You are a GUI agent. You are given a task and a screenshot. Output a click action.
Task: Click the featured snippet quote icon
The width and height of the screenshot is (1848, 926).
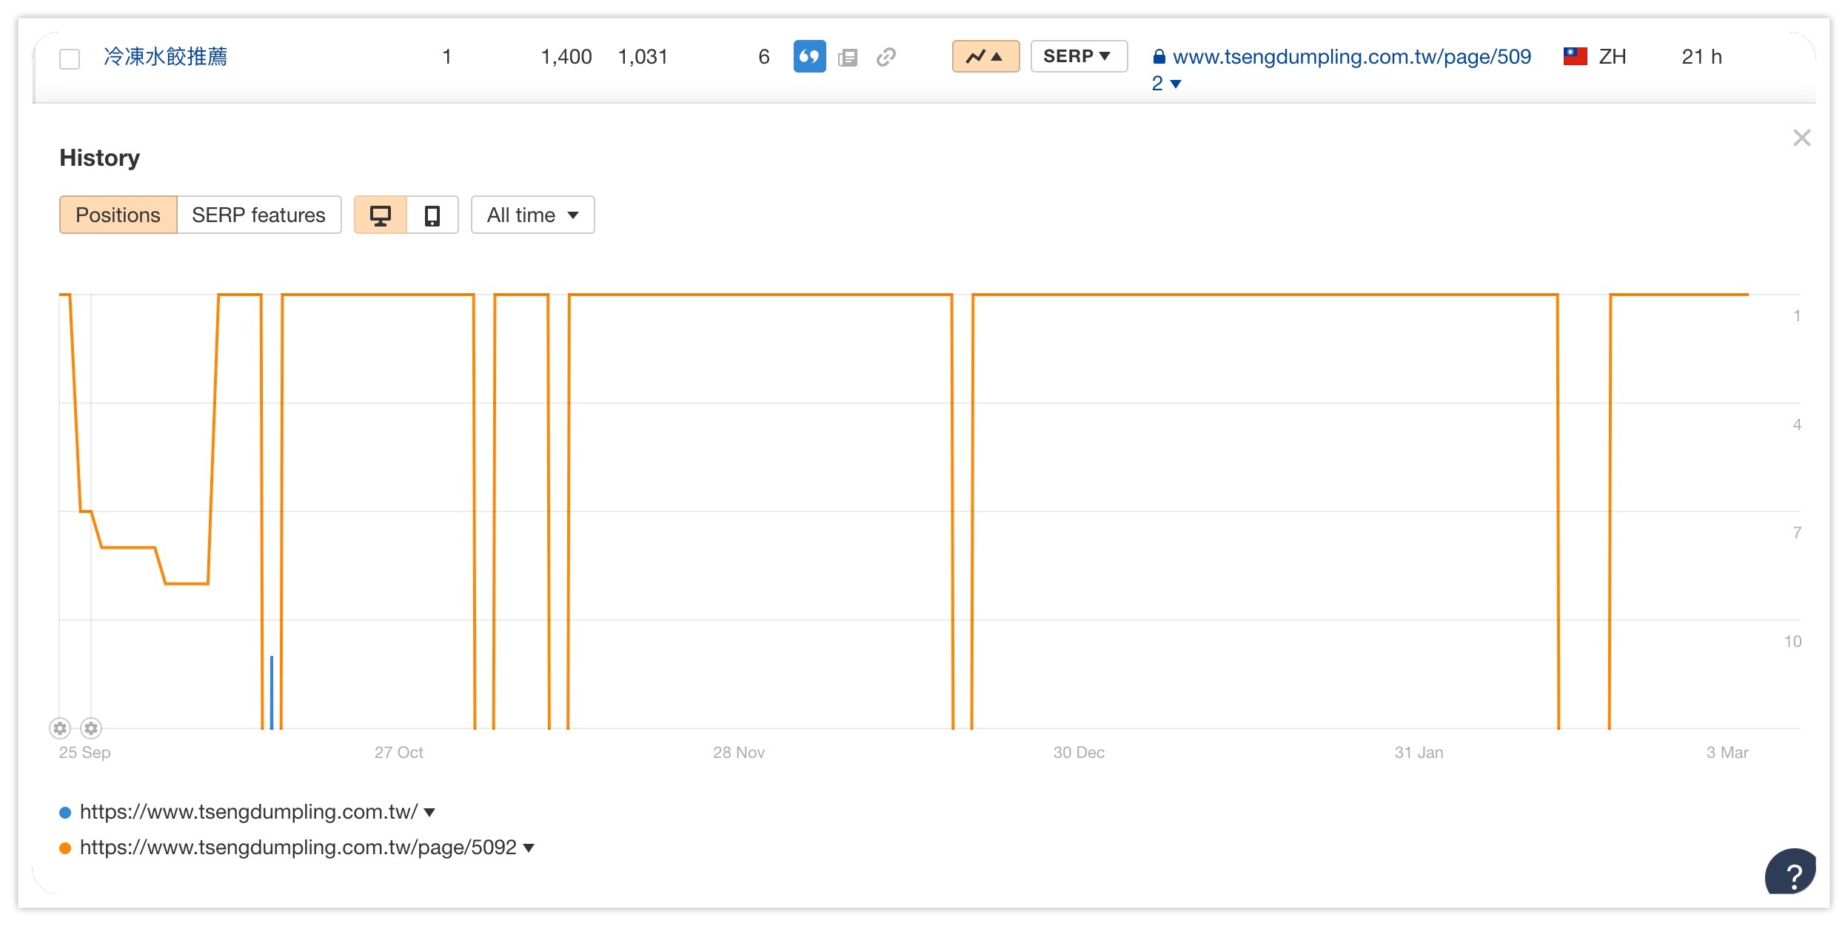click(809, 56)
